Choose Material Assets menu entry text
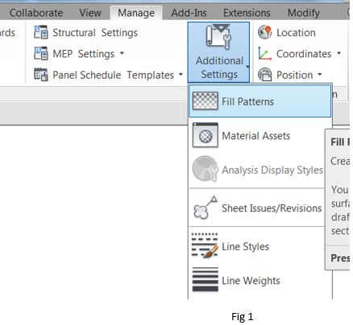The image size is (353, 325). (256, 136)
